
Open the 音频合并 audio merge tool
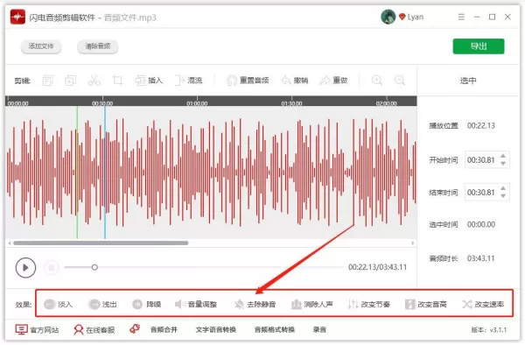pyautogui.click(x=164, y=330)
